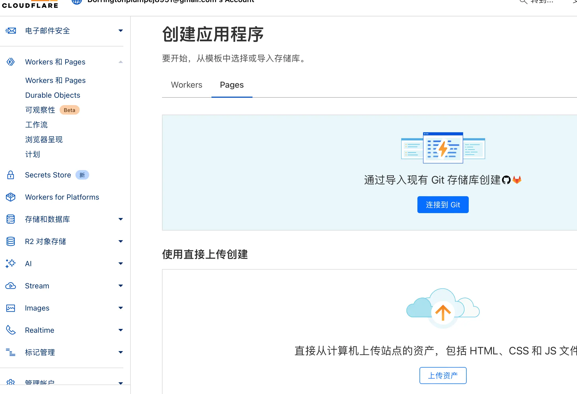
Task: Open 可观察性 Beta sidebar item
Action: click(40, 110)
